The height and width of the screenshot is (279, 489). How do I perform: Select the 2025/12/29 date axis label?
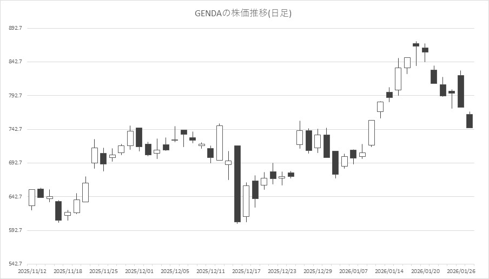pyautogui.click(x=318, y=271)
